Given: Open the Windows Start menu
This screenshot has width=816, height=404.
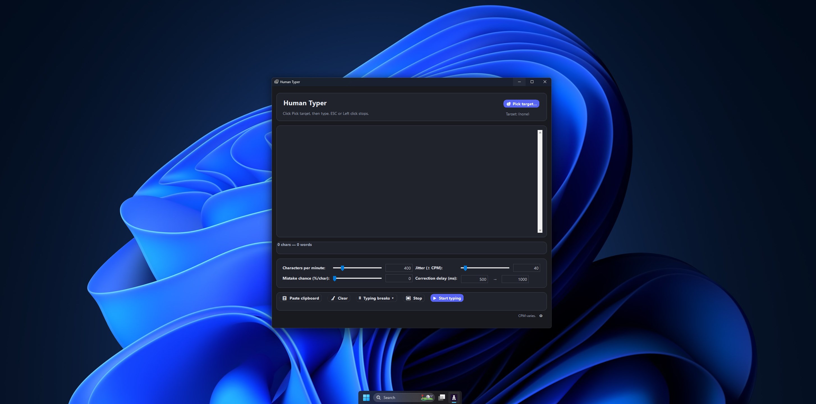Looking at the screenshot, I should [x=366, y=397].
